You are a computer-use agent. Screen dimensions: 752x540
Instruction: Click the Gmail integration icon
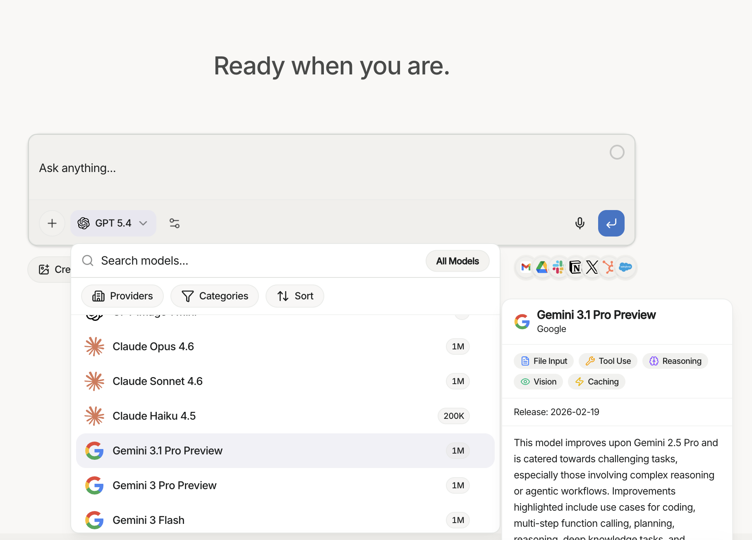pyautogui.click(x=526, y=268)
